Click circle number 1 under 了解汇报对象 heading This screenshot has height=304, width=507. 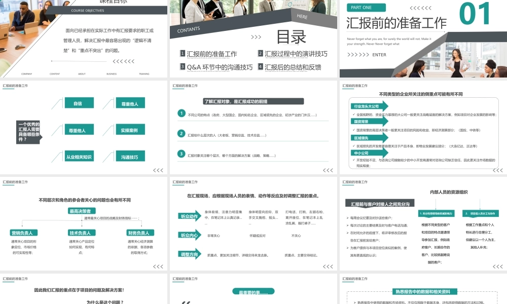pyautogui.click(x=182, y=113)
